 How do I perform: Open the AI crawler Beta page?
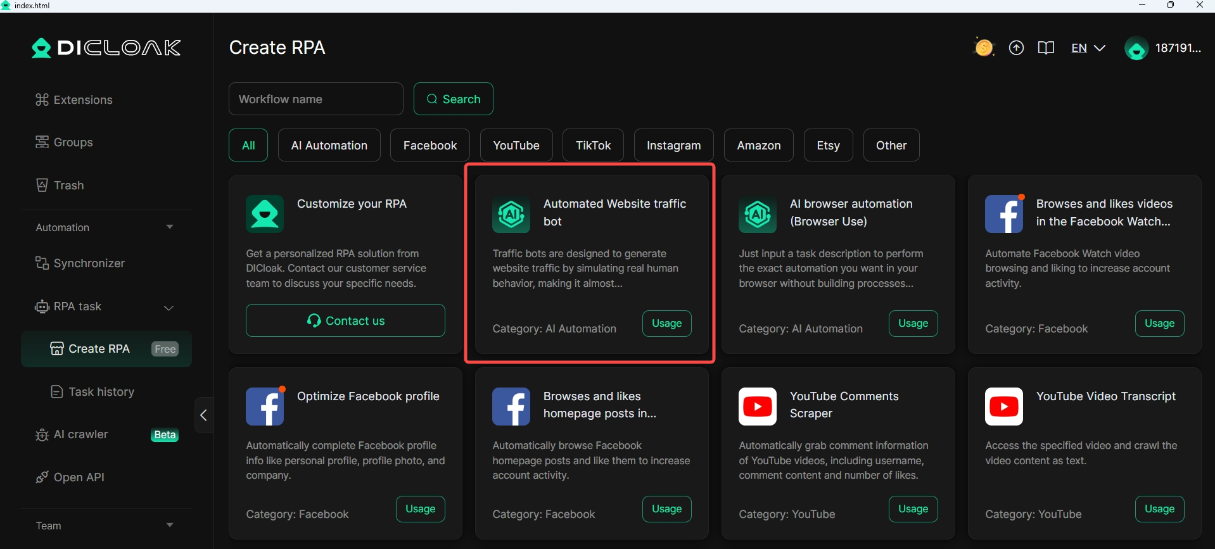[106, 434]
